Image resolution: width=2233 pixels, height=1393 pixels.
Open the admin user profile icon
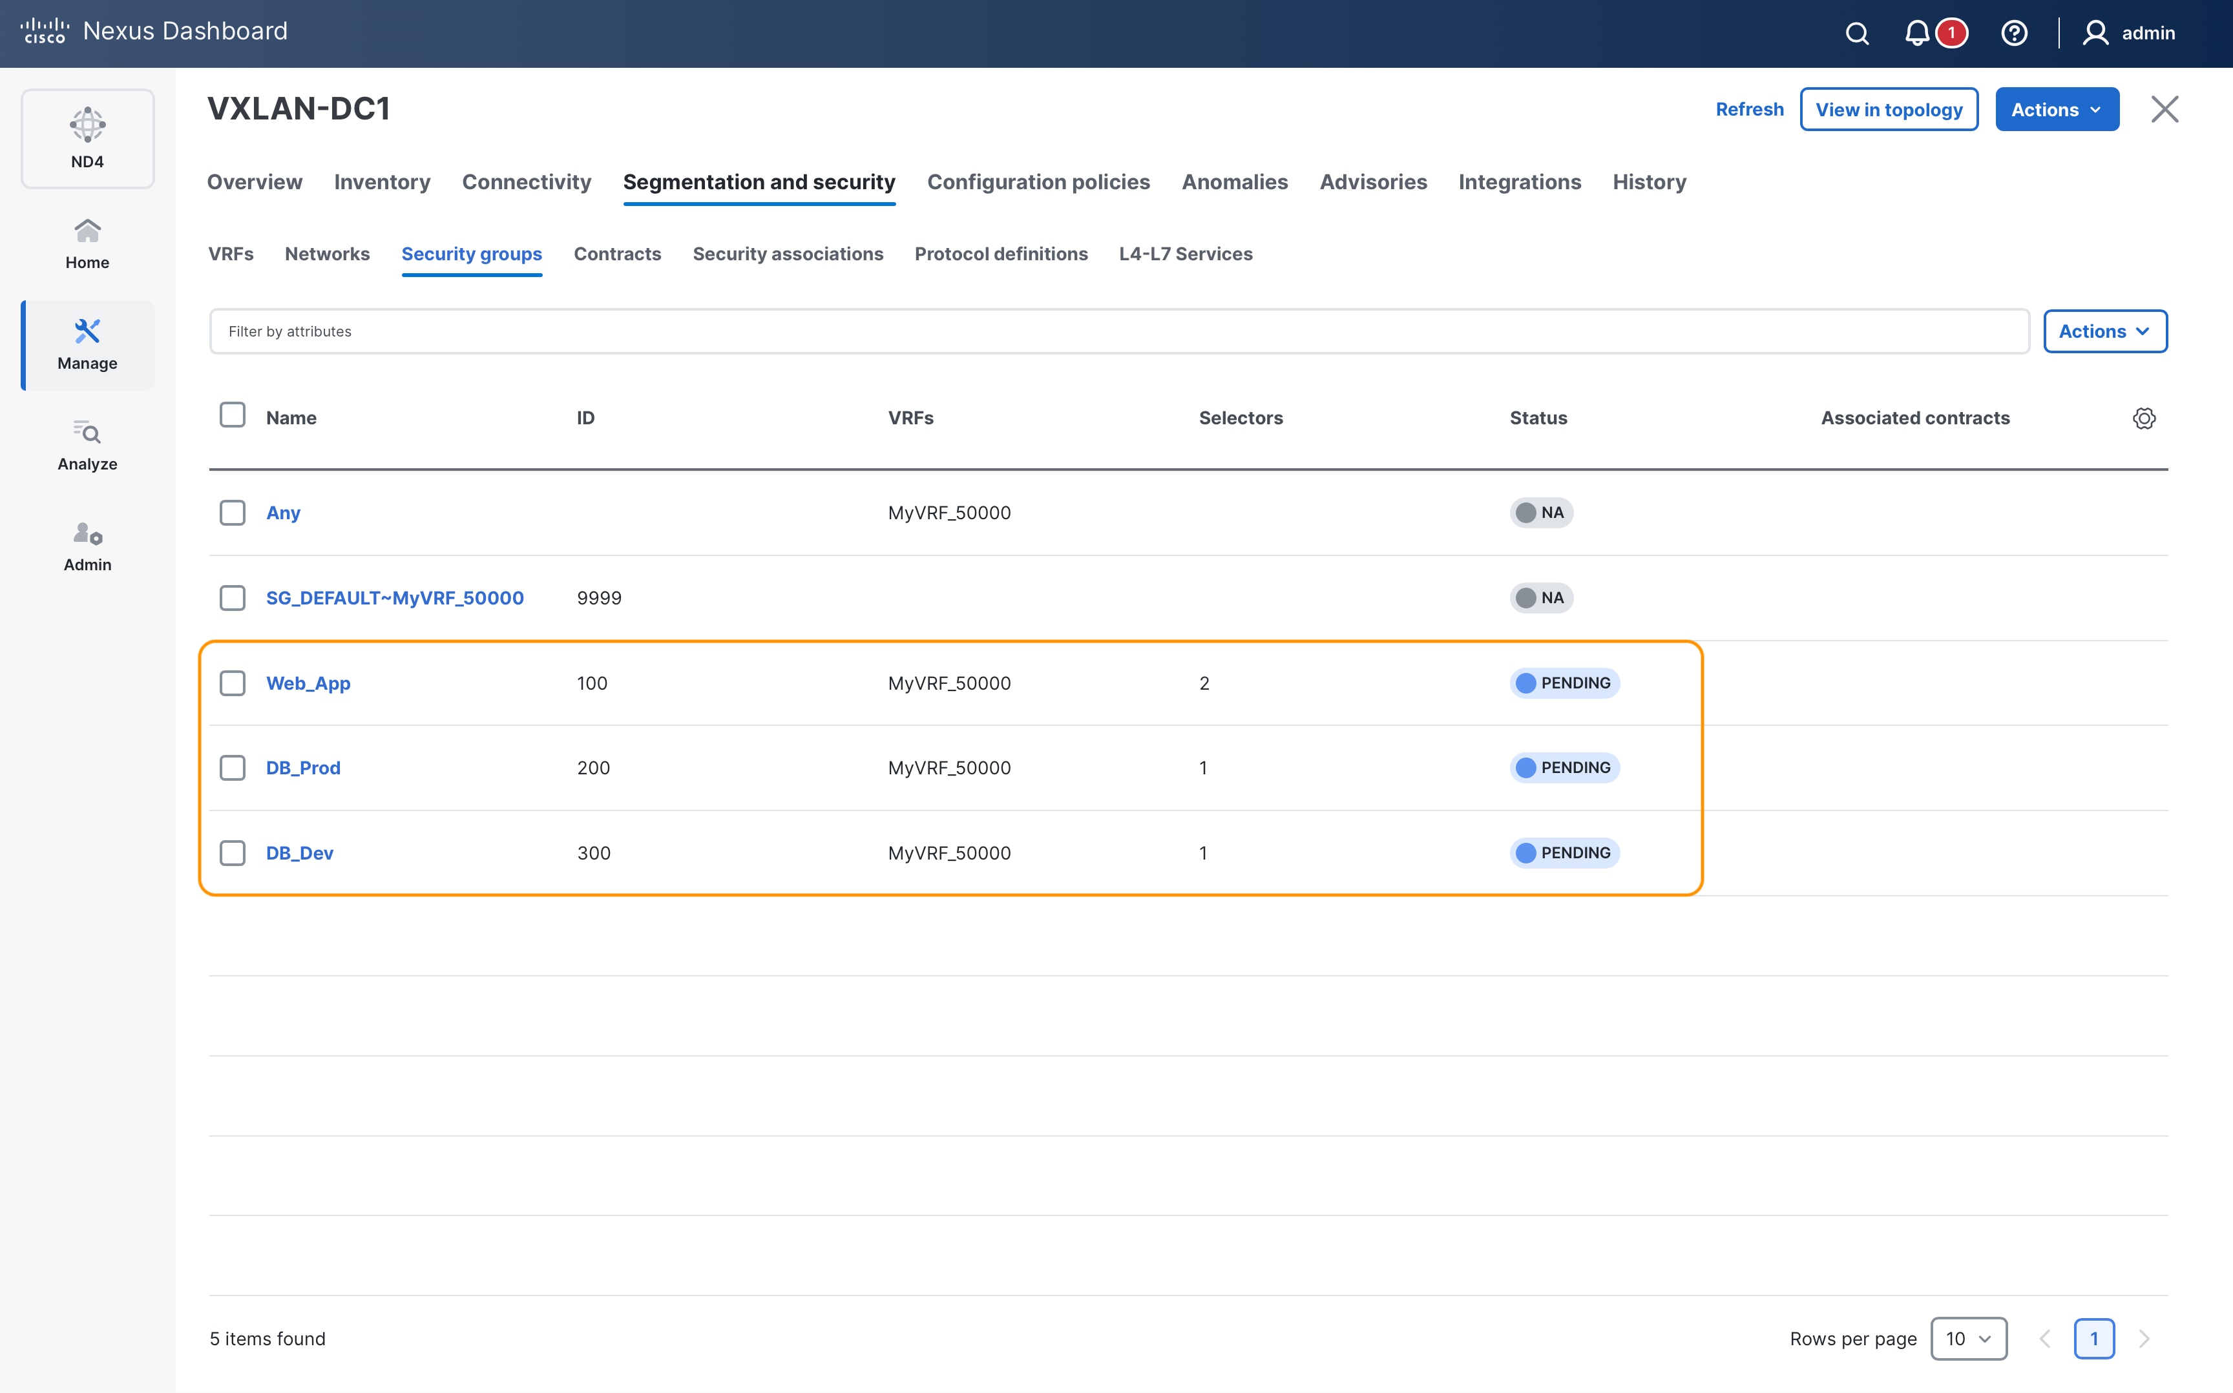pos(2095,33)
